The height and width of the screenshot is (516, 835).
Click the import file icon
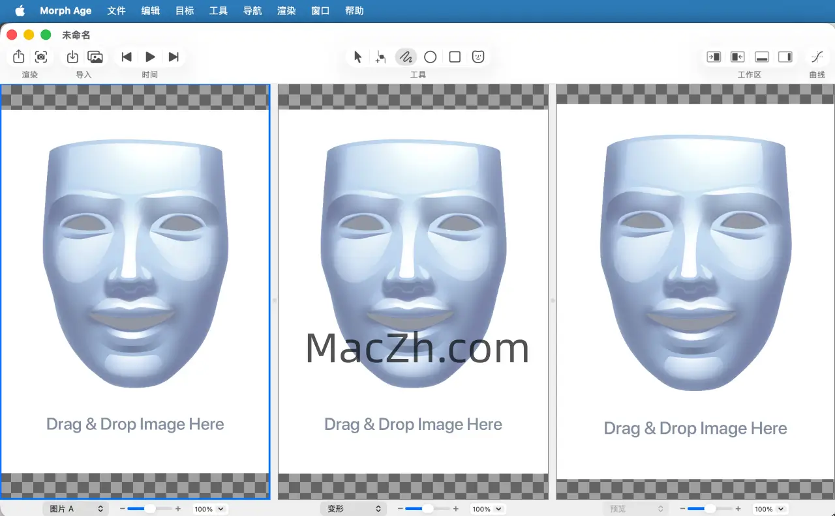point(72,57)
